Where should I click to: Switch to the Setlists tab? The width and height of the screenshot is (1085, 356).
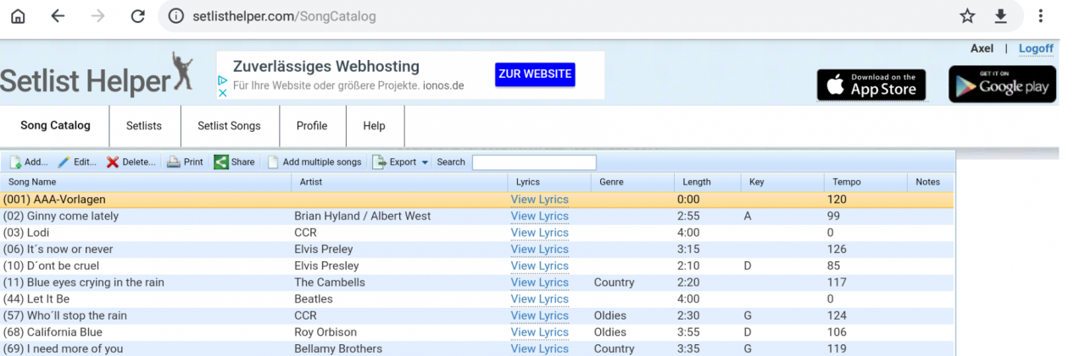(143, 126)
